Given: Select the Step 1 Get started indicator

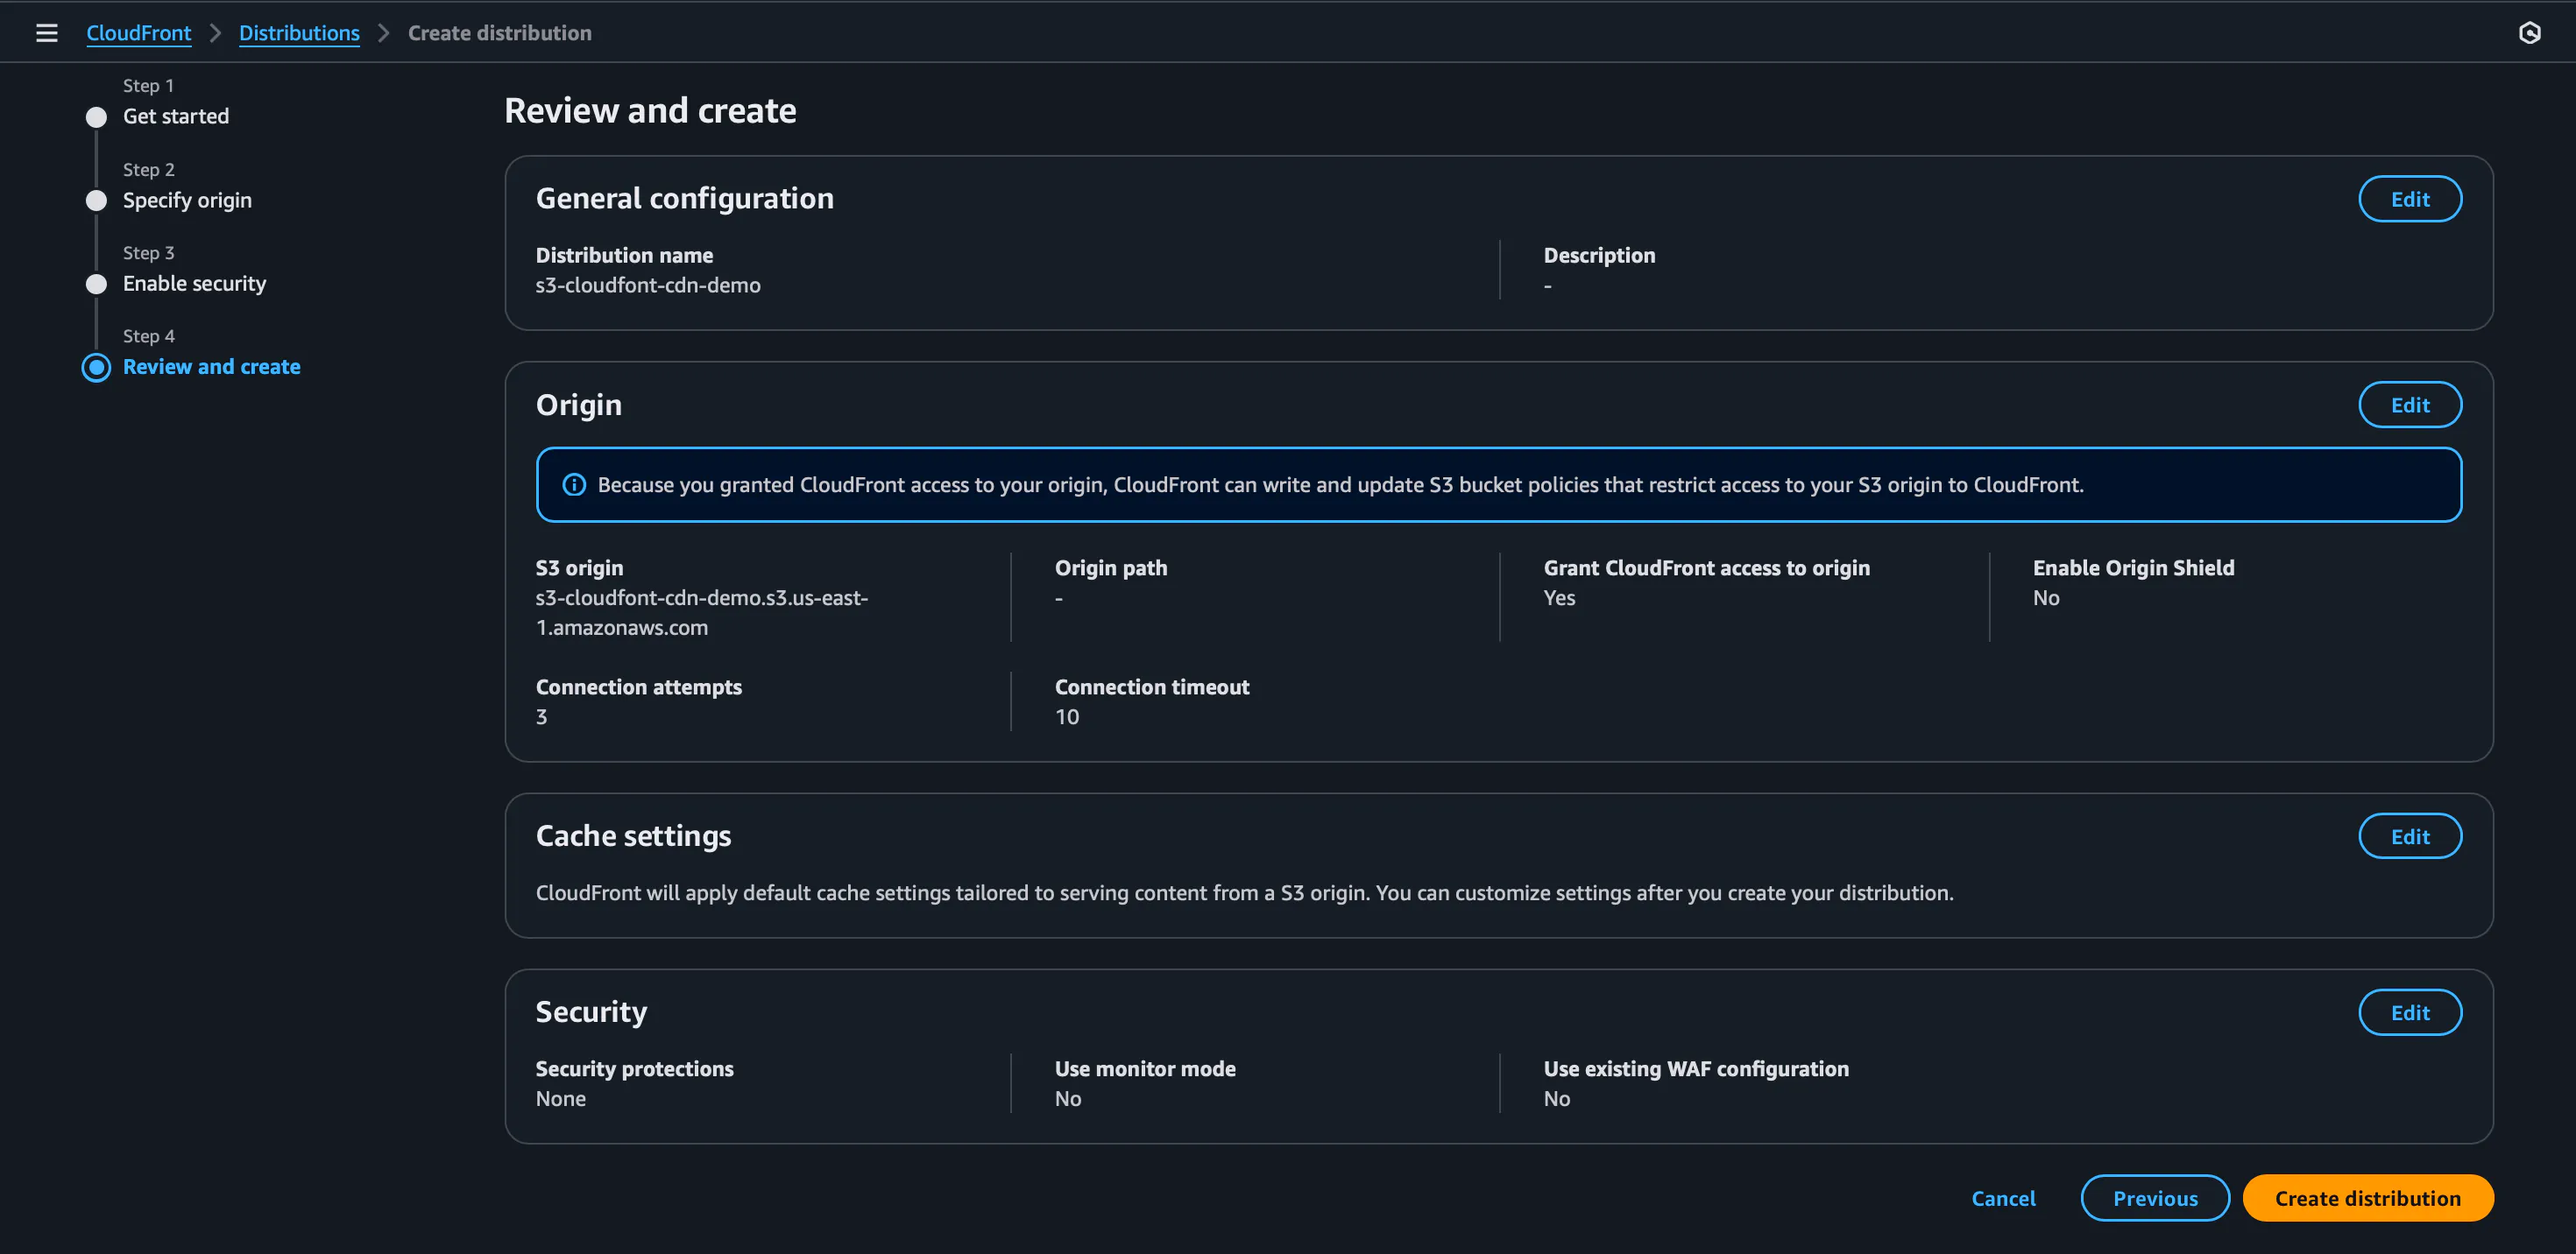Looking at the screenshot, I should (96, 117).
